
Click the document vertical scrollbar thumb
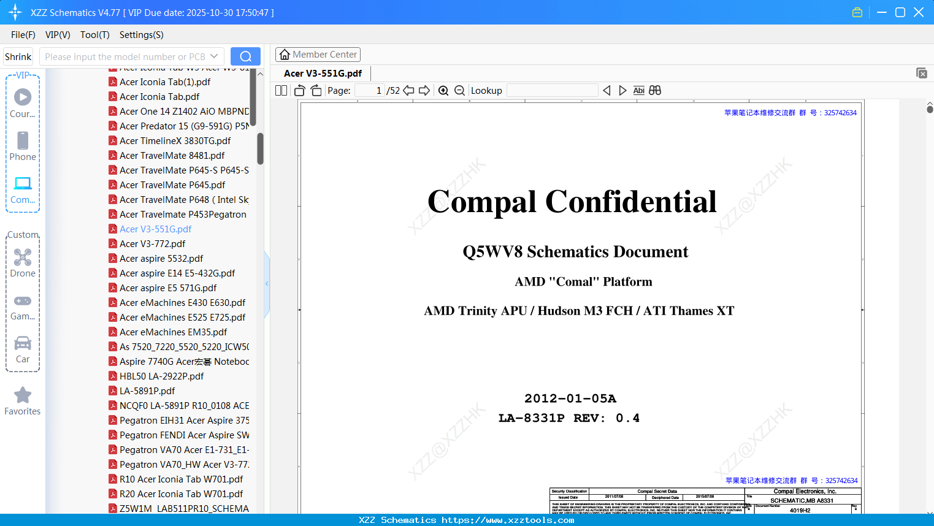click(x=930, y=109)
